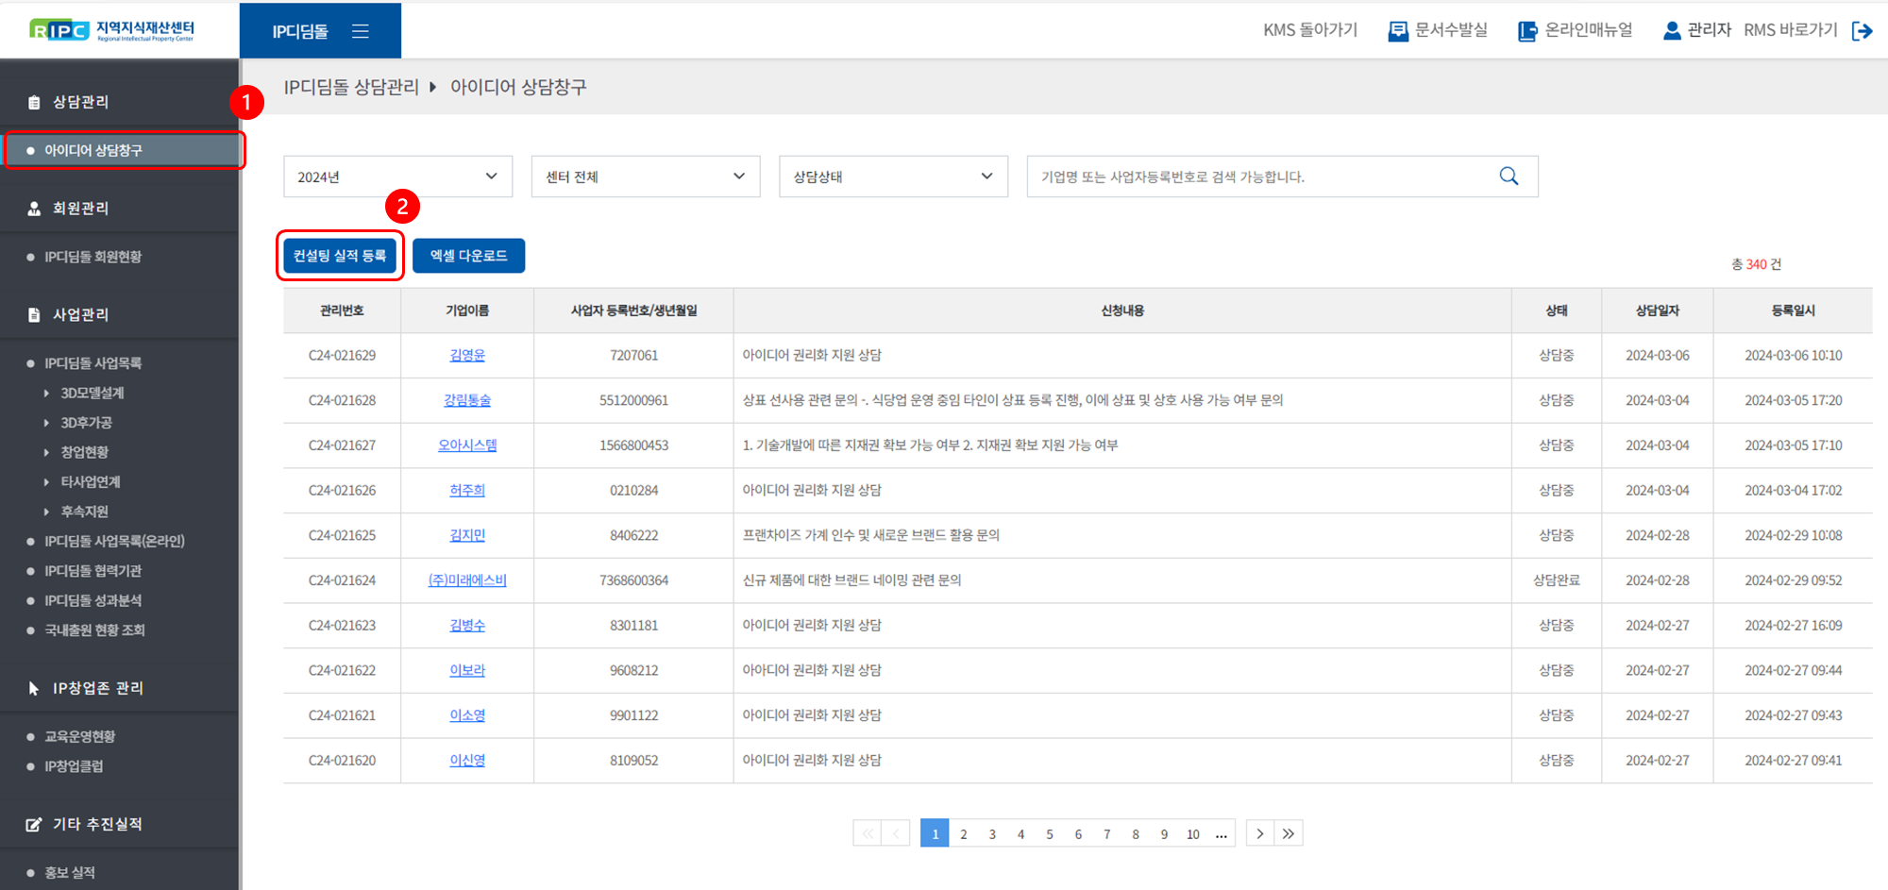This screenshot has width=1888, height=890.
Task: Click the hamburger menu icon beside IP디딤돌
Action: (360, 31)
